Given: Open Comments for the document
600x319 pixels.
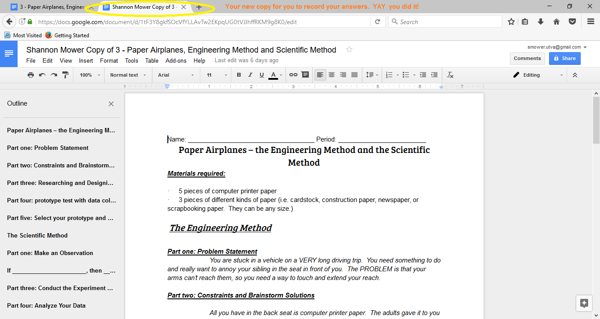Looking at the screenshot, I should pos(527,58).
